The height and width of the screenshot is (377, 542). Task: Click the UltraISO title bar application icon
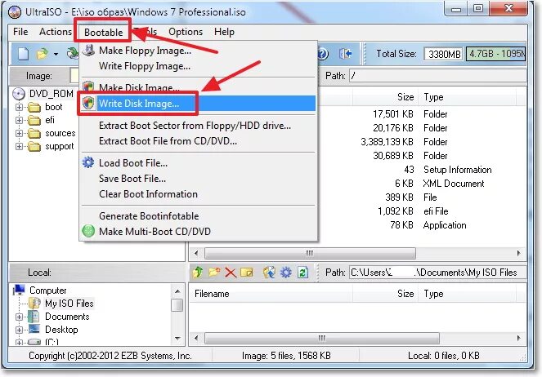coord(14,12)
